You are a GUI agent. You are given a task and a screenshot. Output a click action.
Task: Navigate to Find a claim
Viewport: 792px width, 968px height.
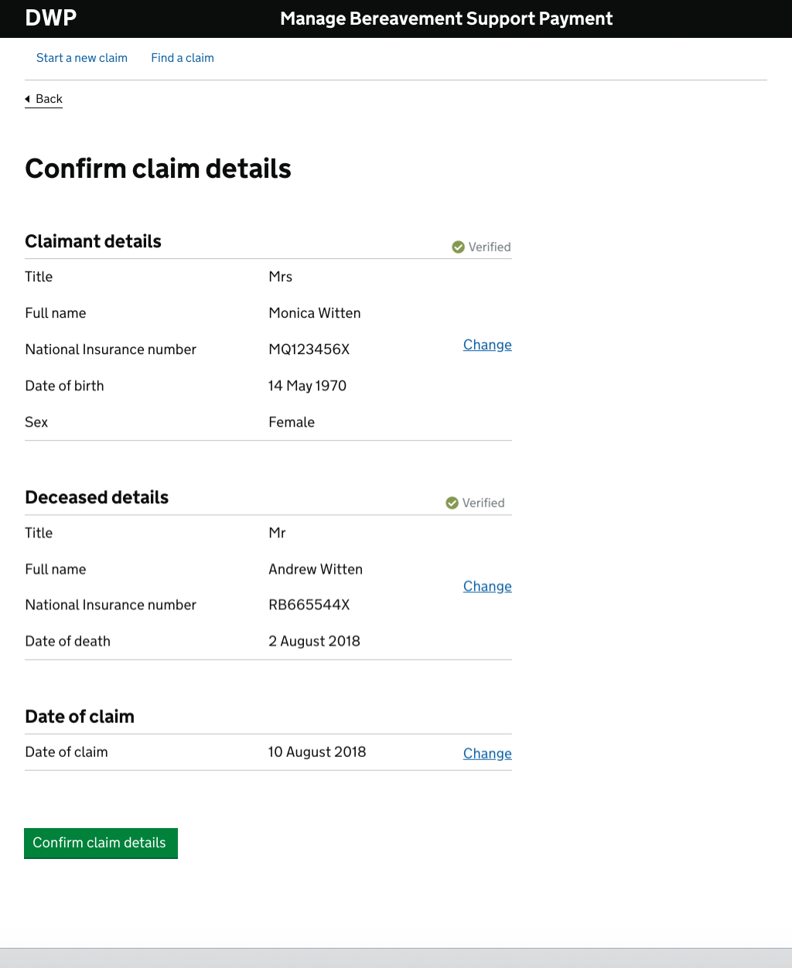pos(183,58)
